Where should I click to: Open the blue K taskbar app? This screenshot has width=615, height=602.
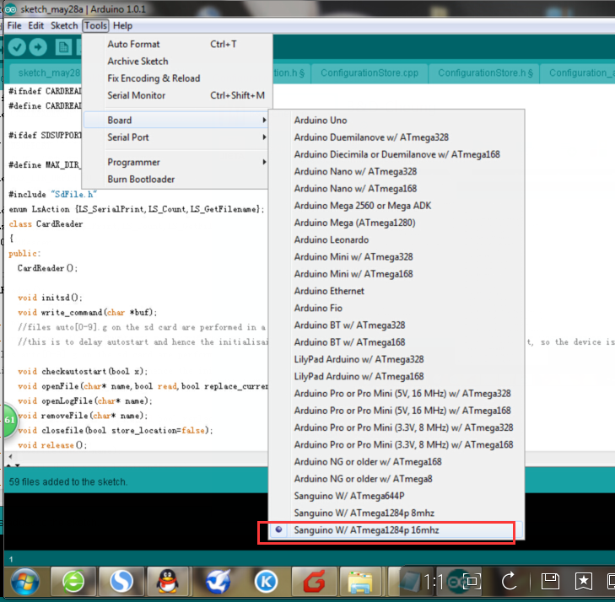(266, 583)
